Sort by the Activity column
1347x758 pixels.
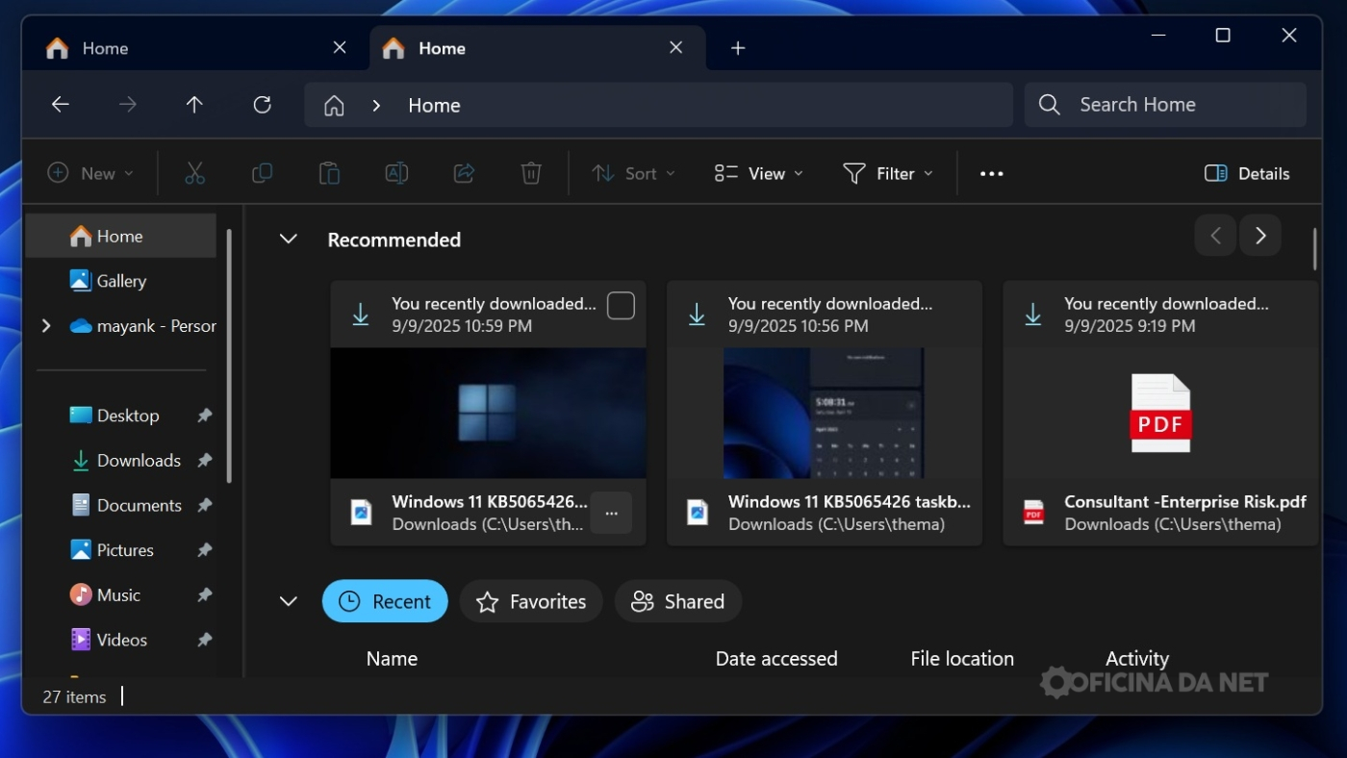click(x=1137, y=659)
